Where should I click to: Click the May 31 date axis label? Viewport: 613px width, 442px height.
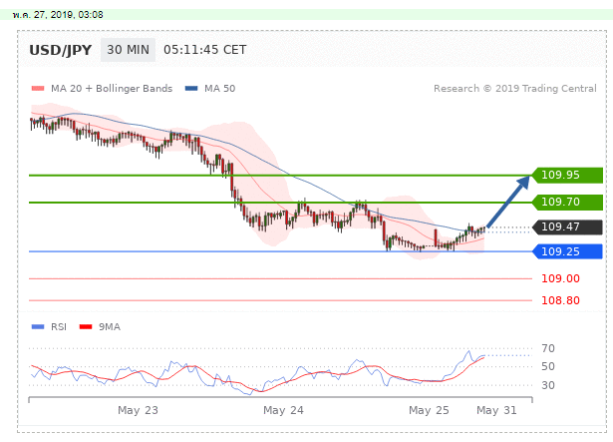point(496,410)
